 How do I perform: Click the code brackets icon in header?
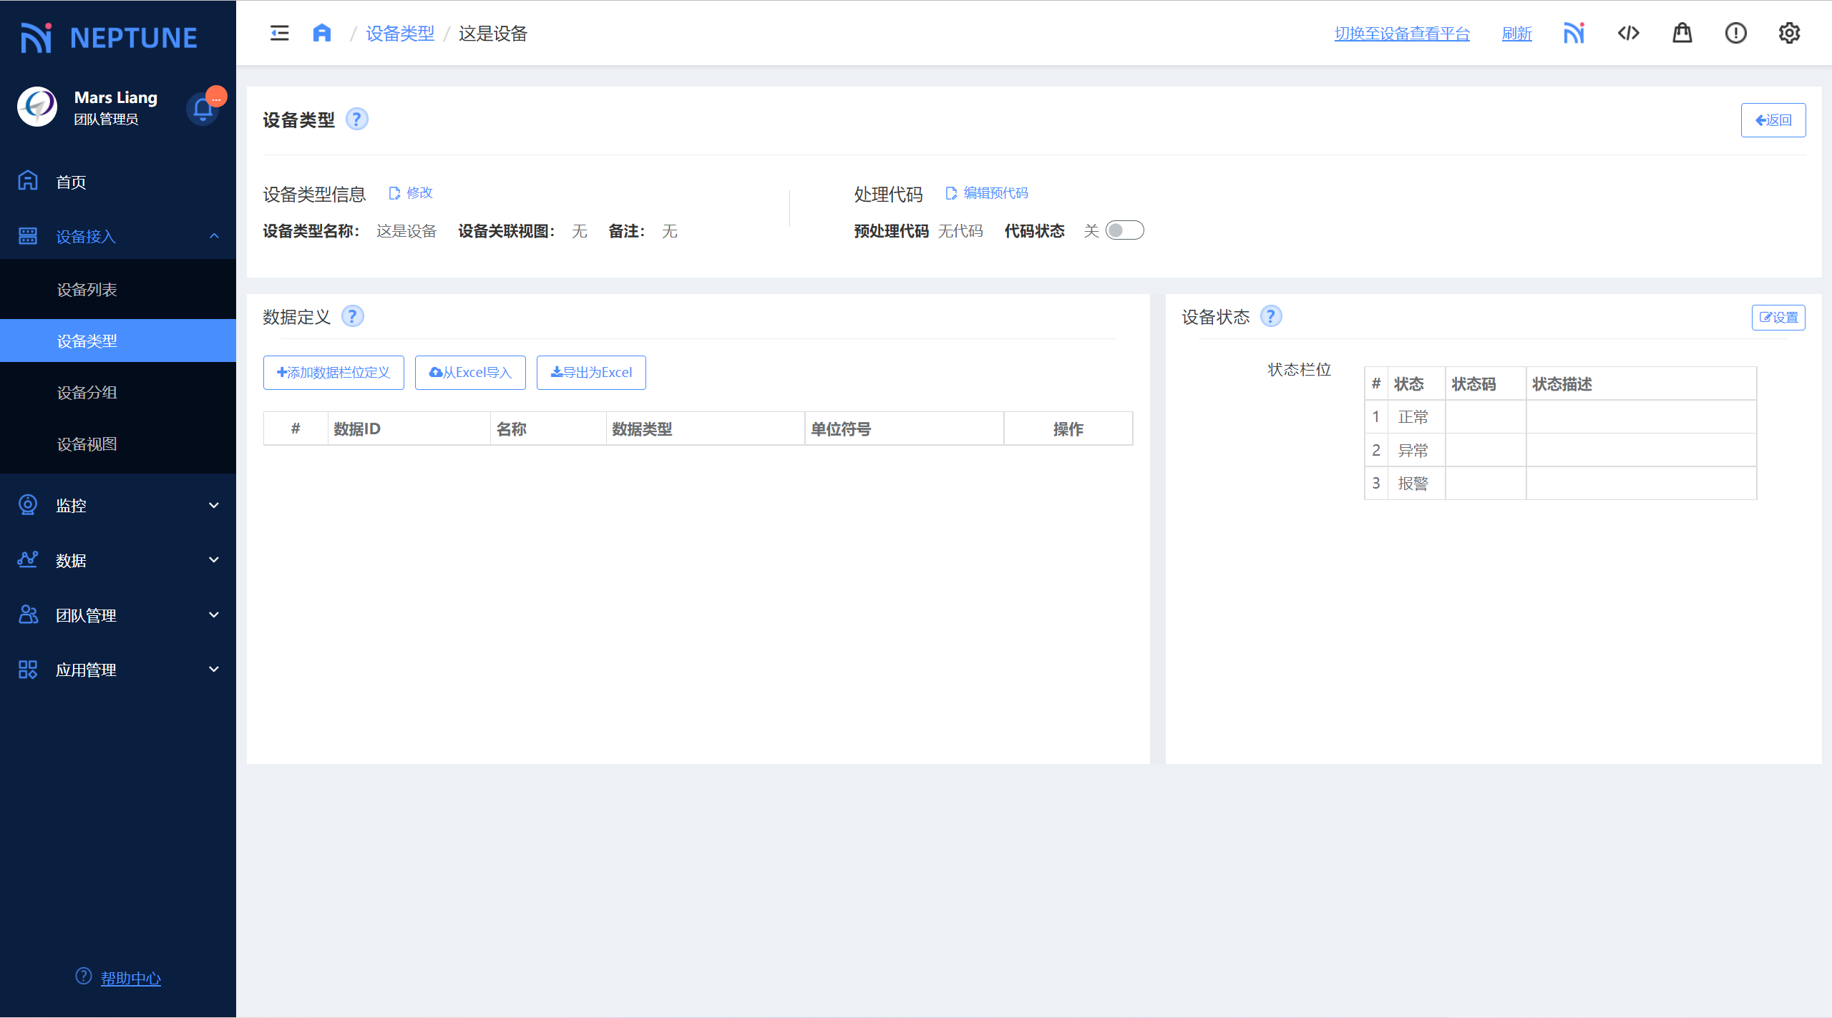coord(1628,33)
